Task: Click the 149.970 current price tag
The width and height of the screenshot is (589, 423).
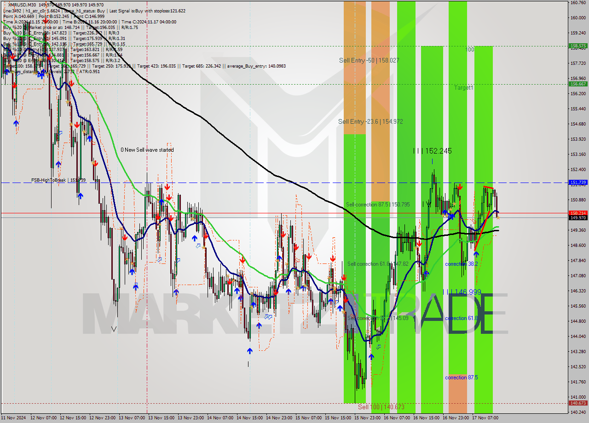Action: coord(578,218)
